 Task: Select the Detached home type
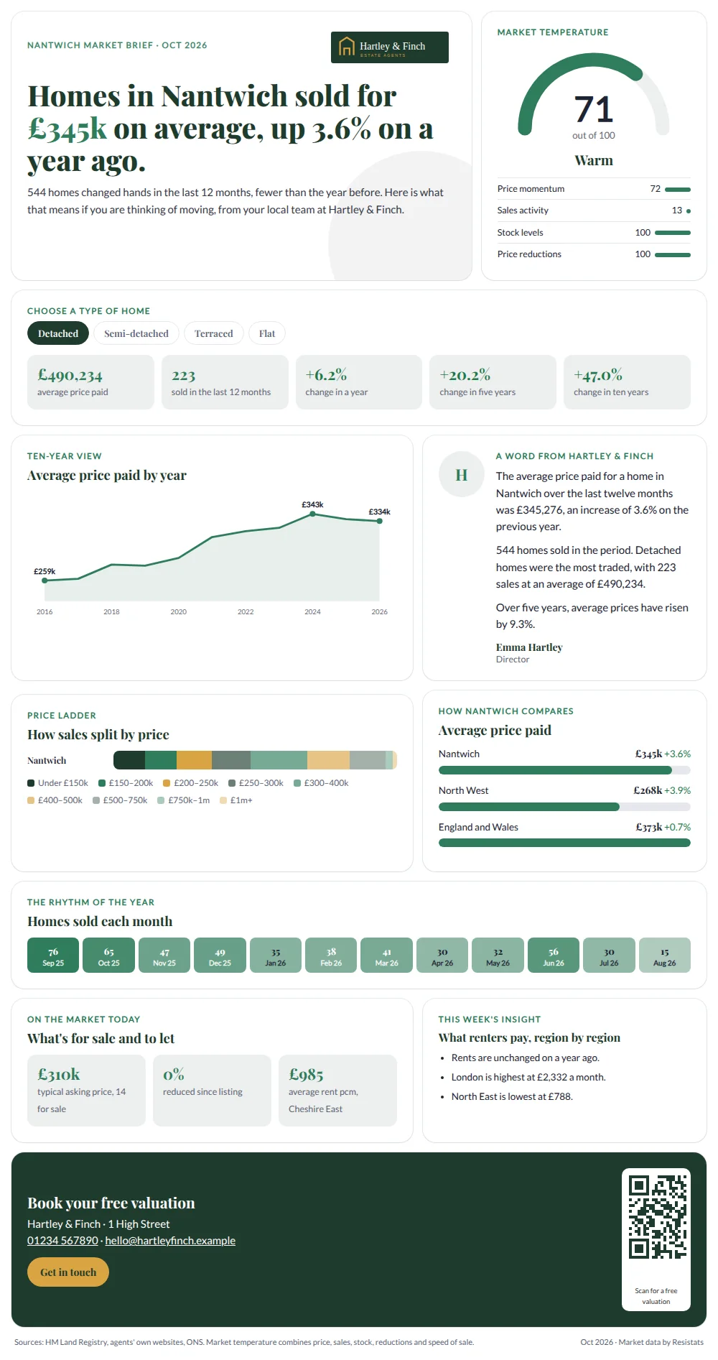(58, 333)
